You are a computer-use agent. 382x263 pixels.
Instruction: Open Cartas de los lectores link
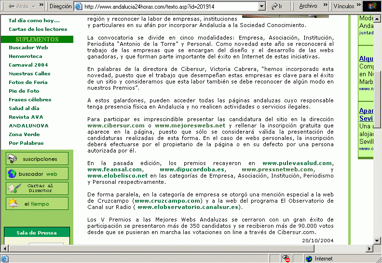38,29
